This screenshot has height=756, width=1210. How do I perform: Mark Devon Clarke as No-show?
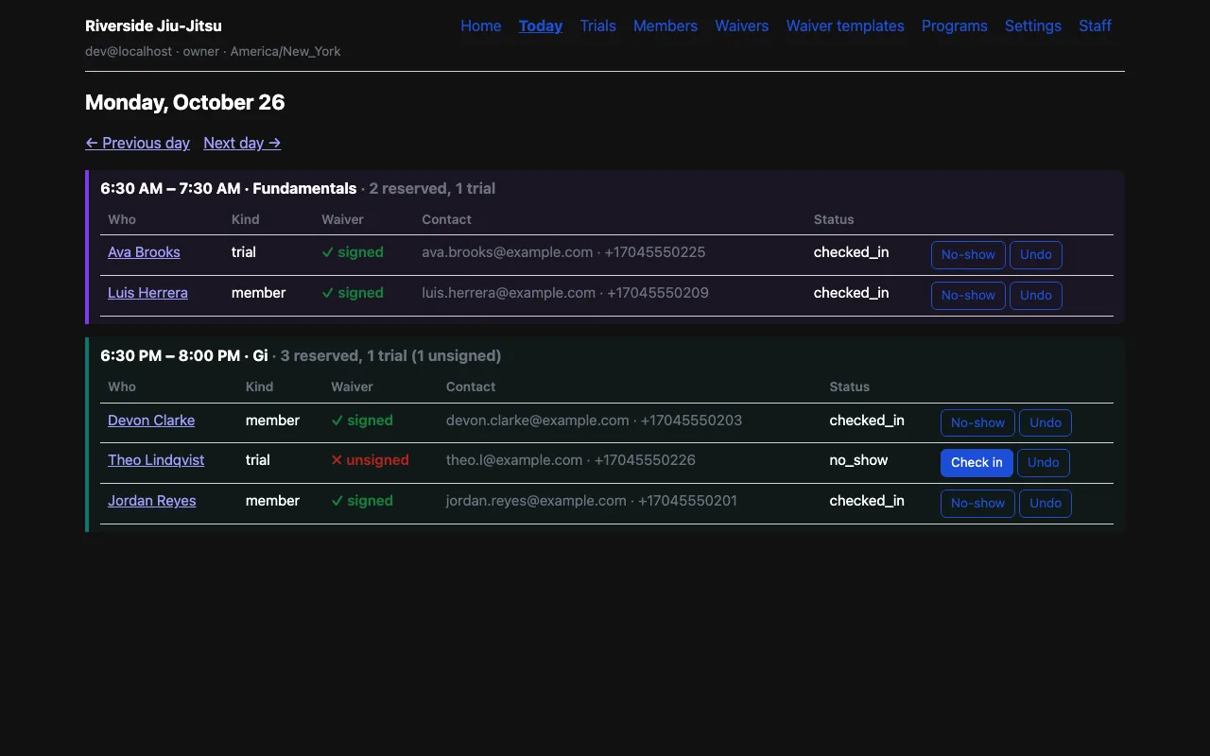click(977, 422)
